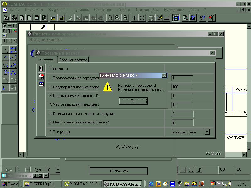
Task: Click the Ru language indicator in tray
Action: click(x=219, y=184)
